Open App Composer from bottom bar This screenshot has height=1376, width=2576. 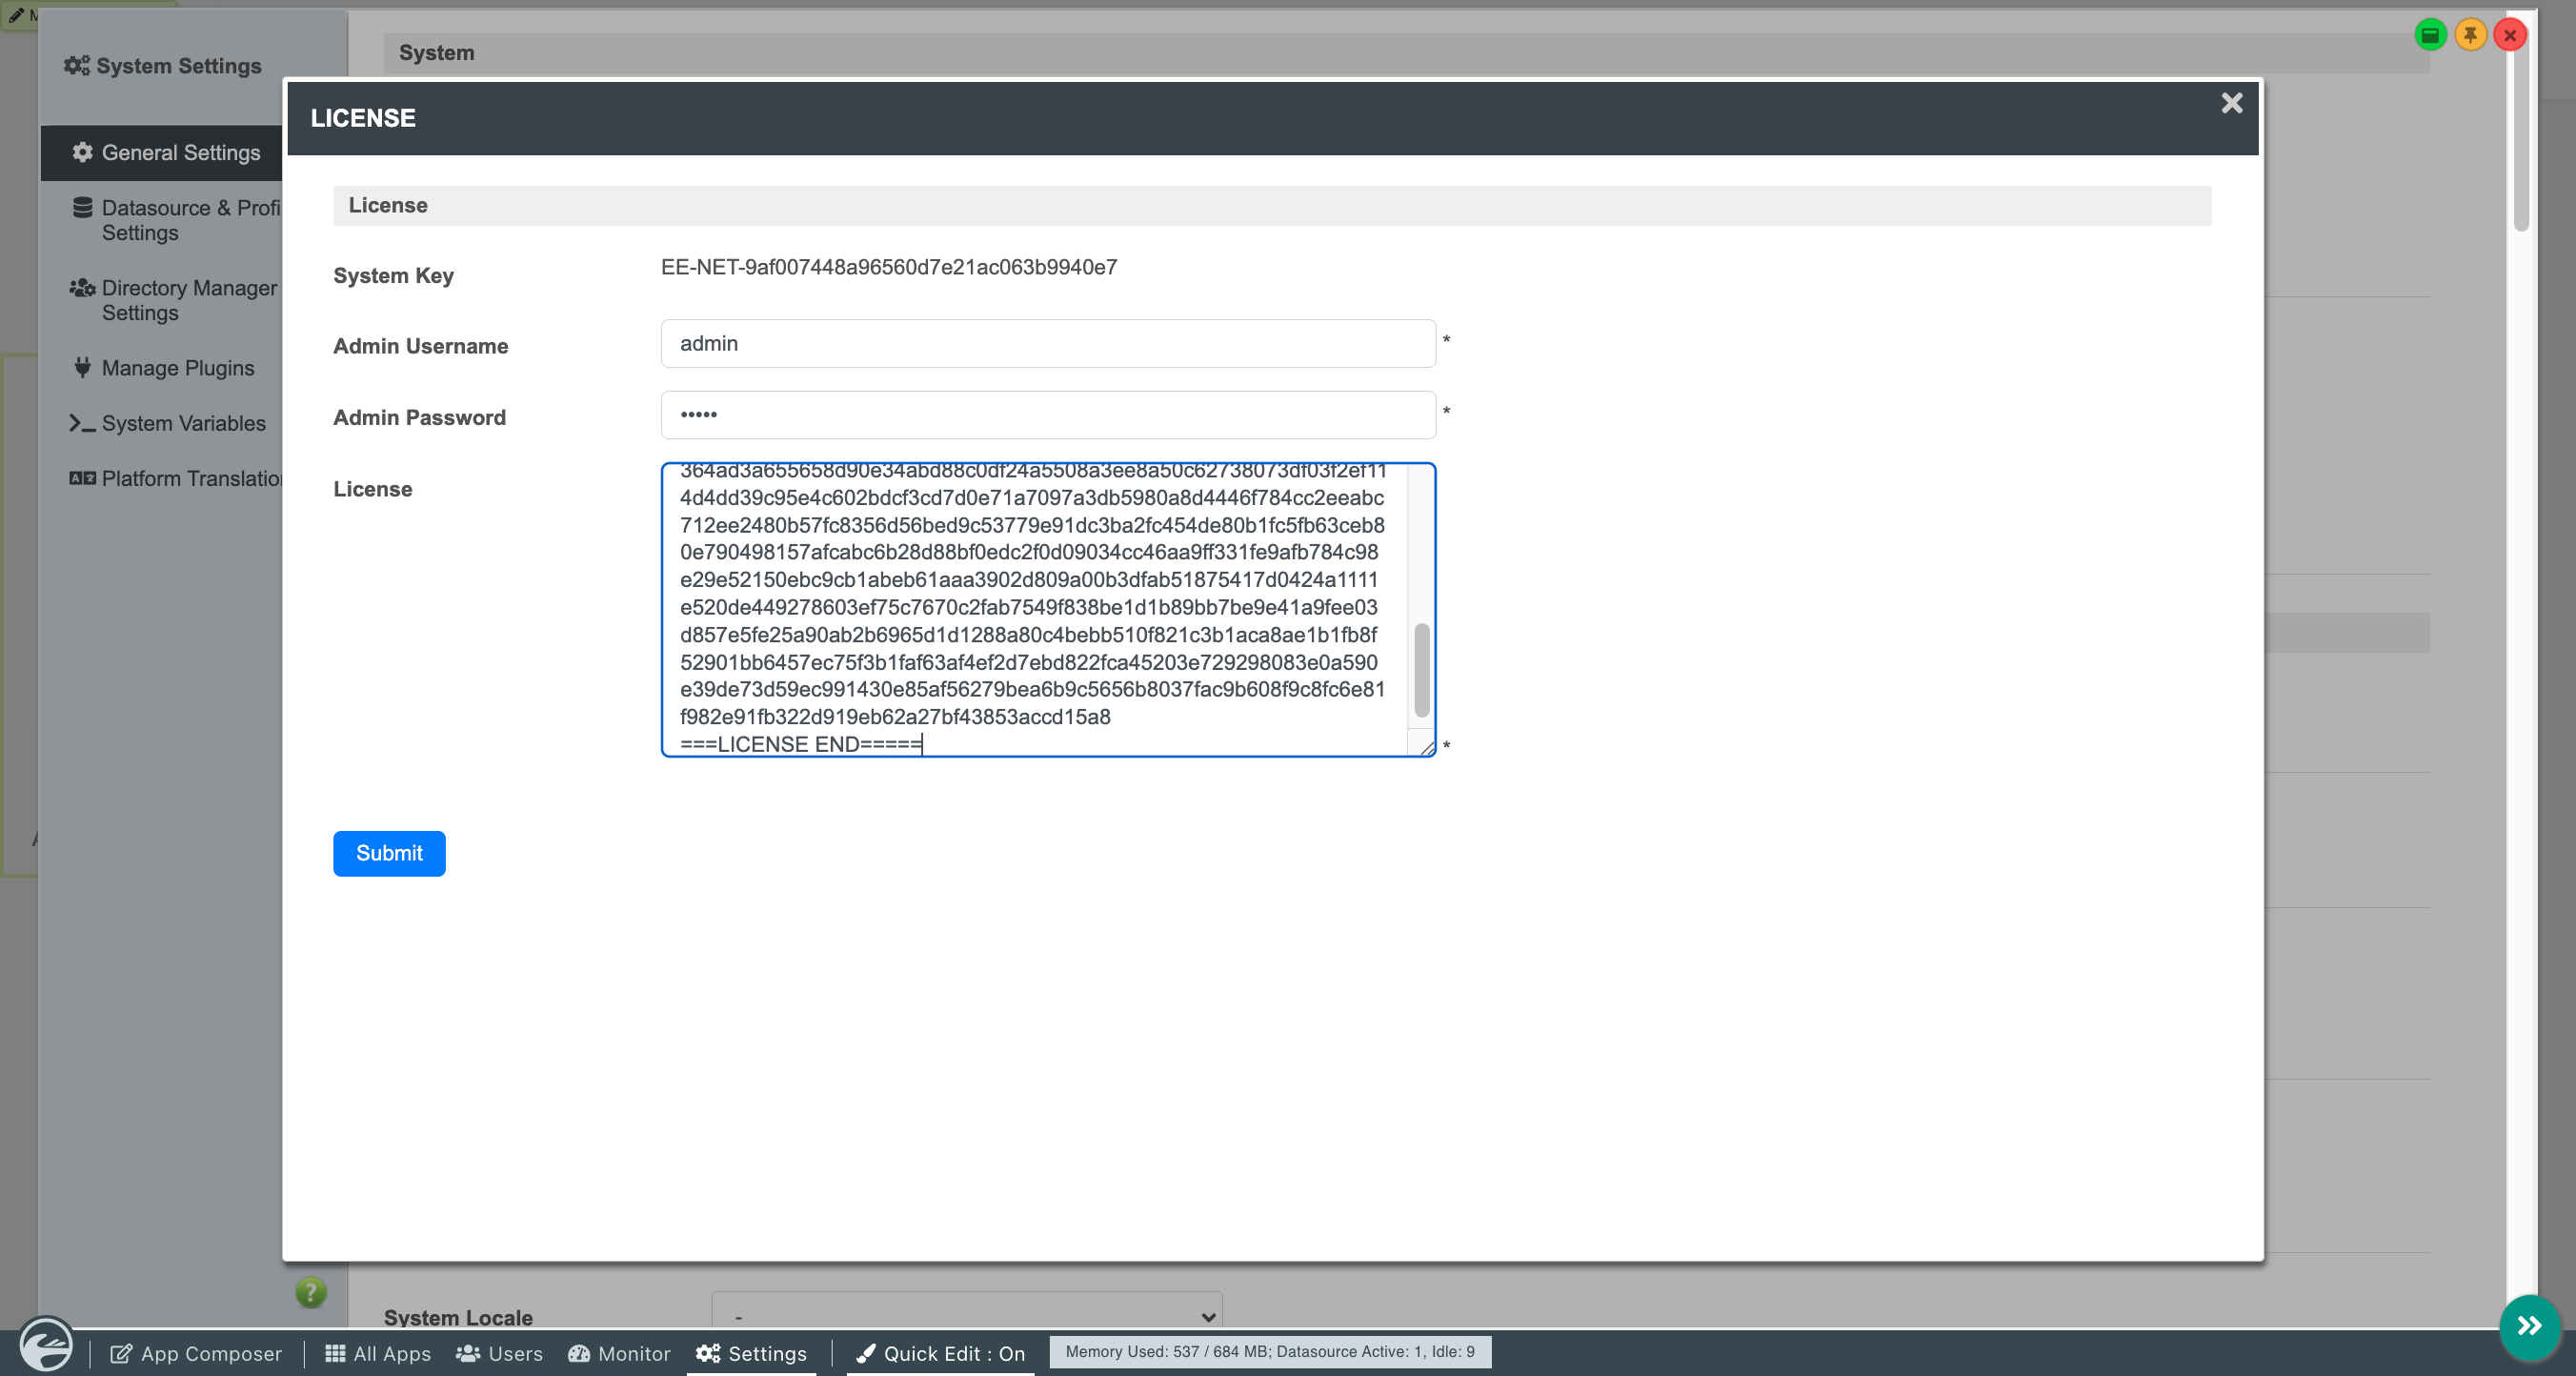[x=196, y=1353]
